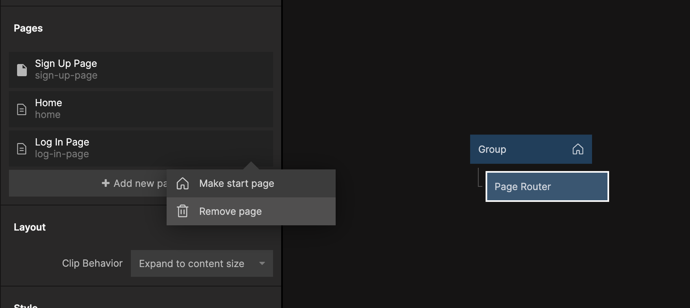Select the Log In Page title
The image size is (690, 308).
click(x=62, y=142)
